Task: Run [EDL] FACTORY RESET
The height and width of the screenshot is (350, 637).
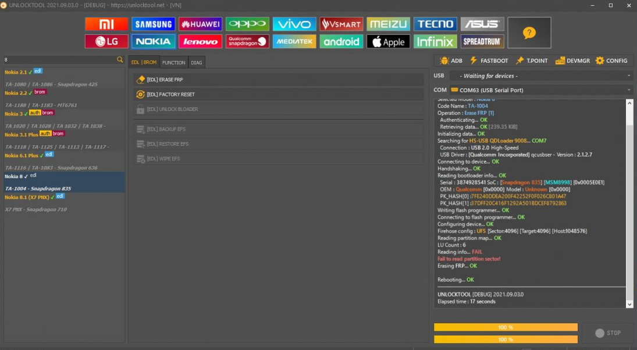Action: (x=278, y=94)
